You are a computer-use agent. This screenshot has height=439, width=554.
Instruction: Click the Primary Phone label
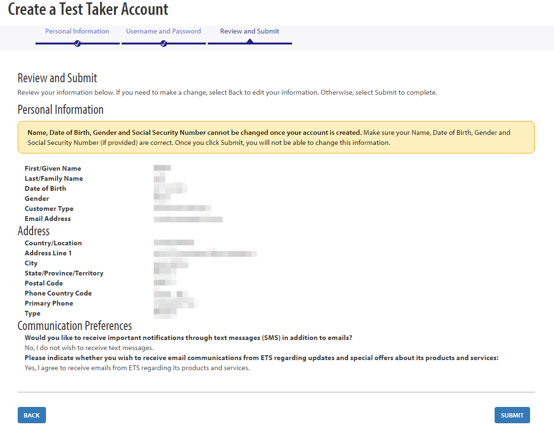point(49,303)
